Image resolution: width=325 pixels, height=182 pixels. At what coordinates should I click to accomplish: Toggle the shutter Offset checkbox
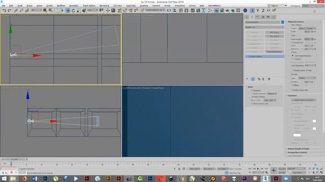click(x=292, y=85)
